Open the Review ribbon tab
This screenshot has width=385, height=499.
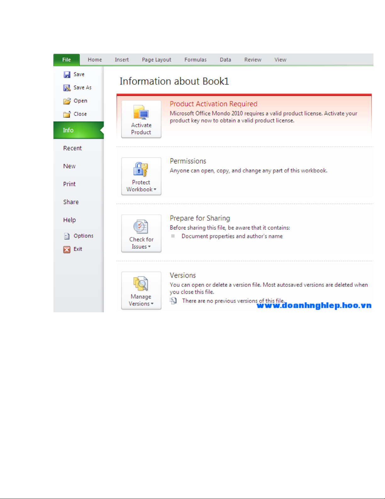(x=253, y=60)
